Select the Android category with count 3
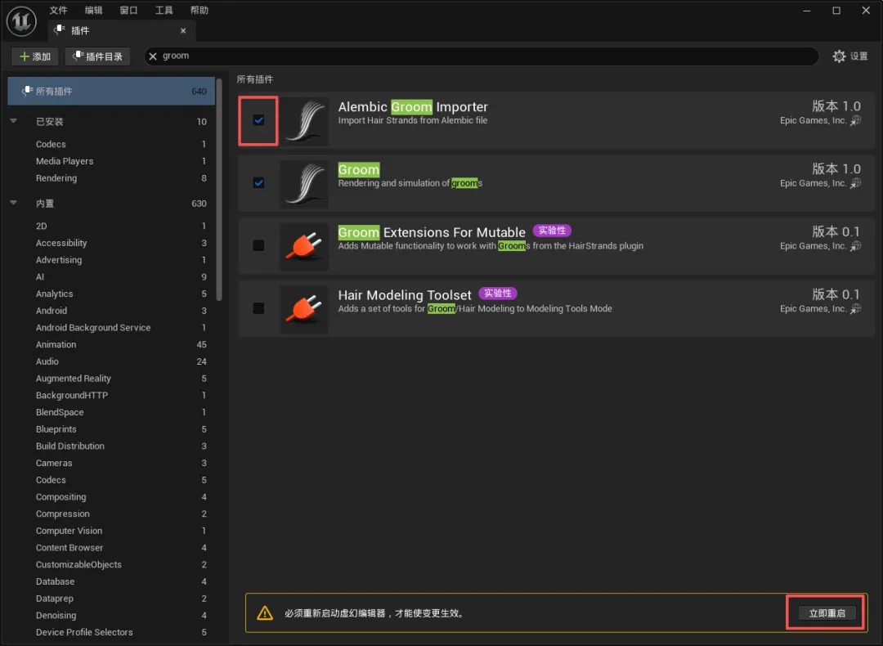The image size is (883, 646). click(111, 311)
